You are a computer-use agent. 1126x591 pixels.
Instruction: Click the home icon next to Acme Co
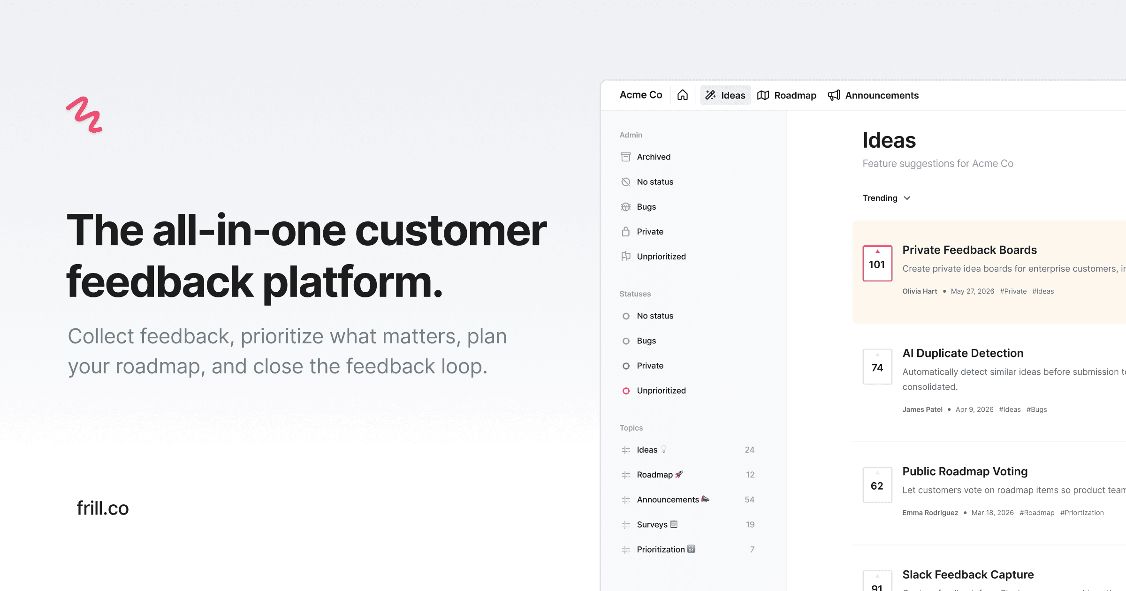[683, 95]
